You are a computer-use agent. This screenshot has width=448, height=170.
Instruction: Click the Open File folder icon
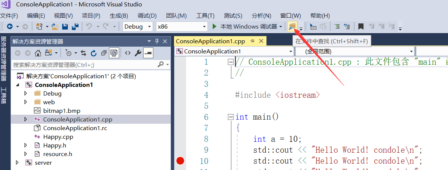pyautogui.click(x=55, y=27)
